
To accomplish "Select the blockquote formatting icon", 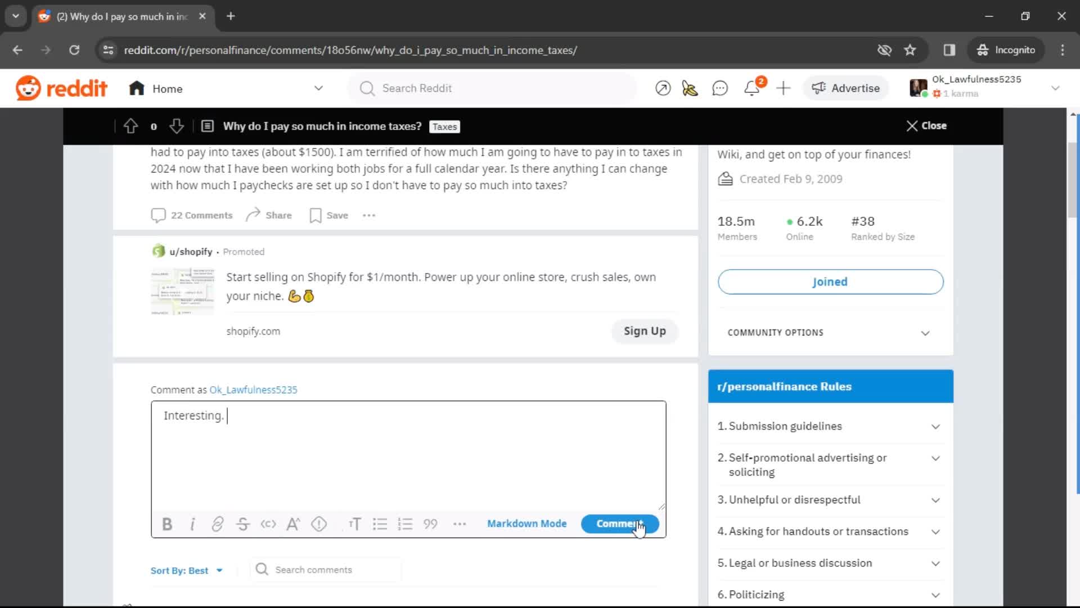I will point(431,524).
